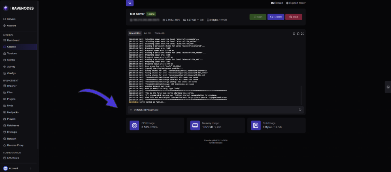Click the Disk Usage floppy icon
The image size is (391, 172).
pos(255,125)
